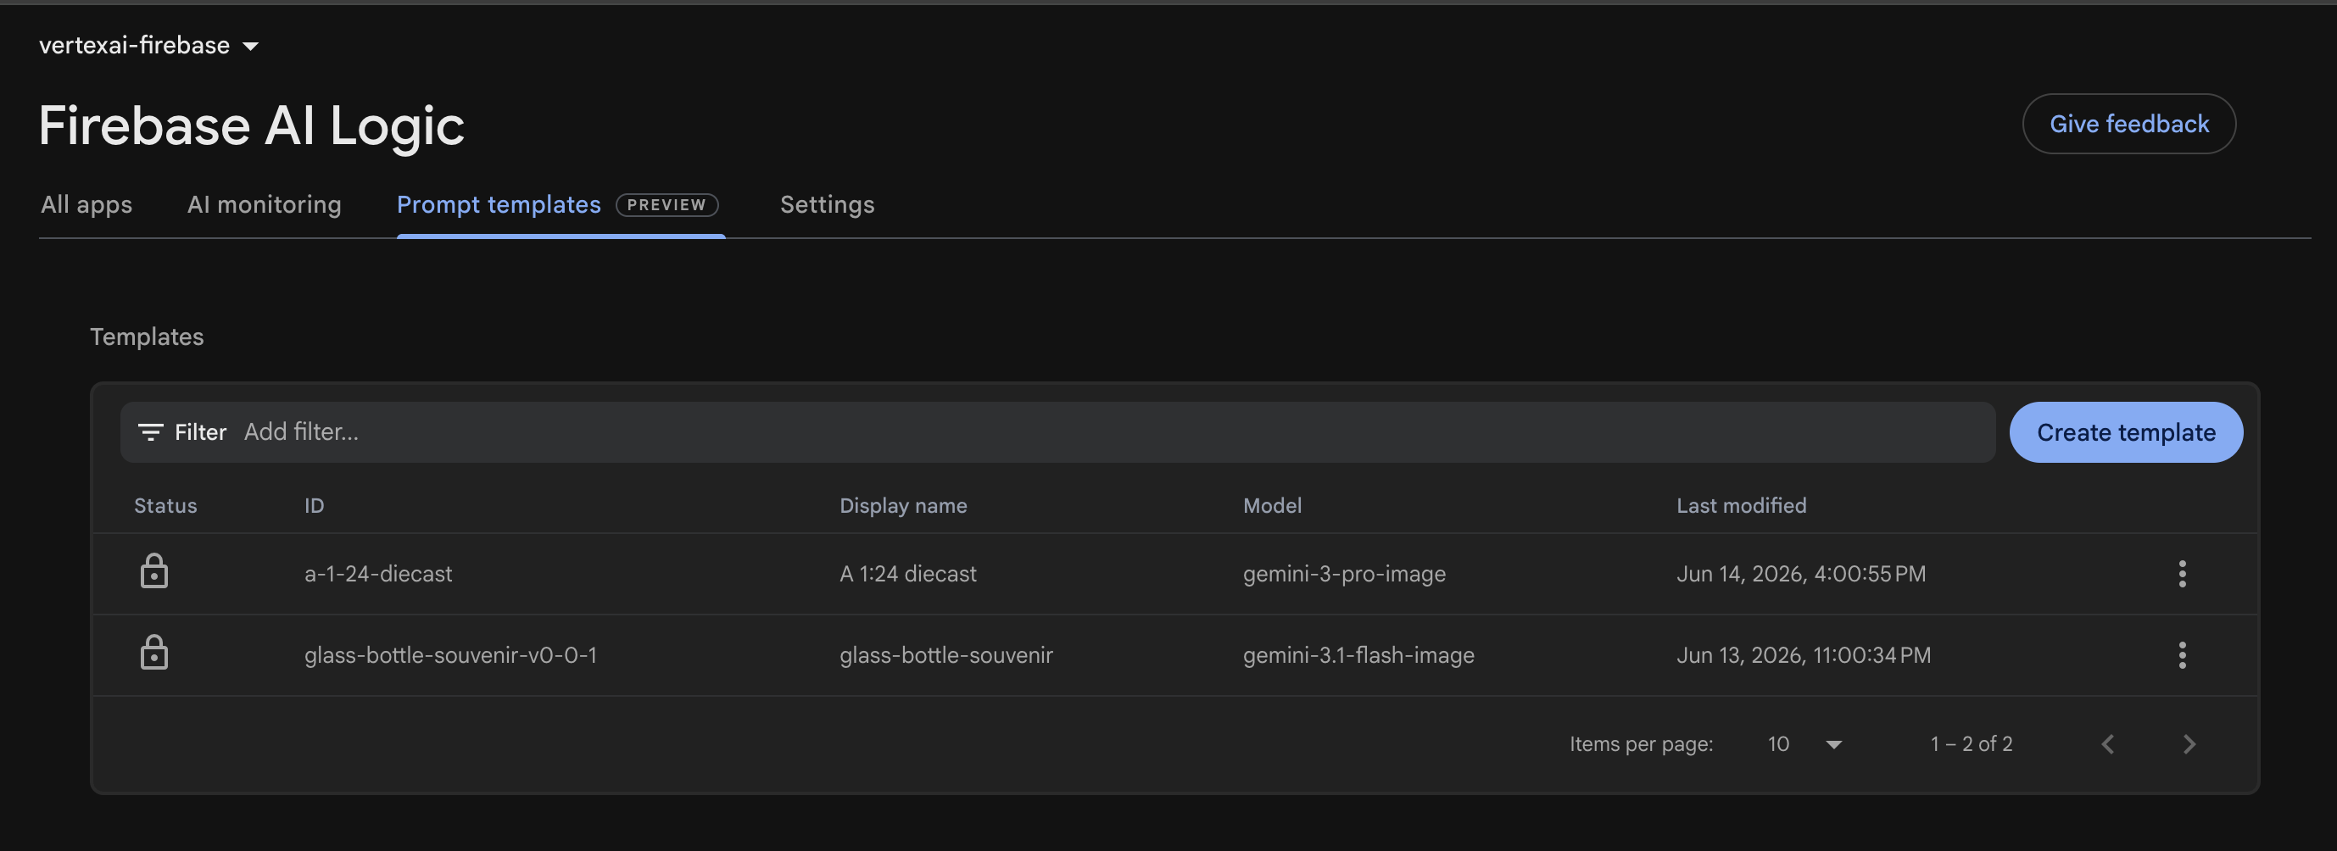Viewport: 2337px width, 851px height.
Task: Open the more options menu for a-1-24-diecast
Action: pyautogui.click(x=2182, y=573)
